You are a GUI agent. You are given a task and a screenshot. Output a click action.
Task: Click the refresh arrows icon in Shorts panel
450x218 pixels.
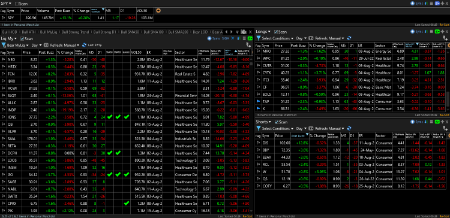click(349, 129)
